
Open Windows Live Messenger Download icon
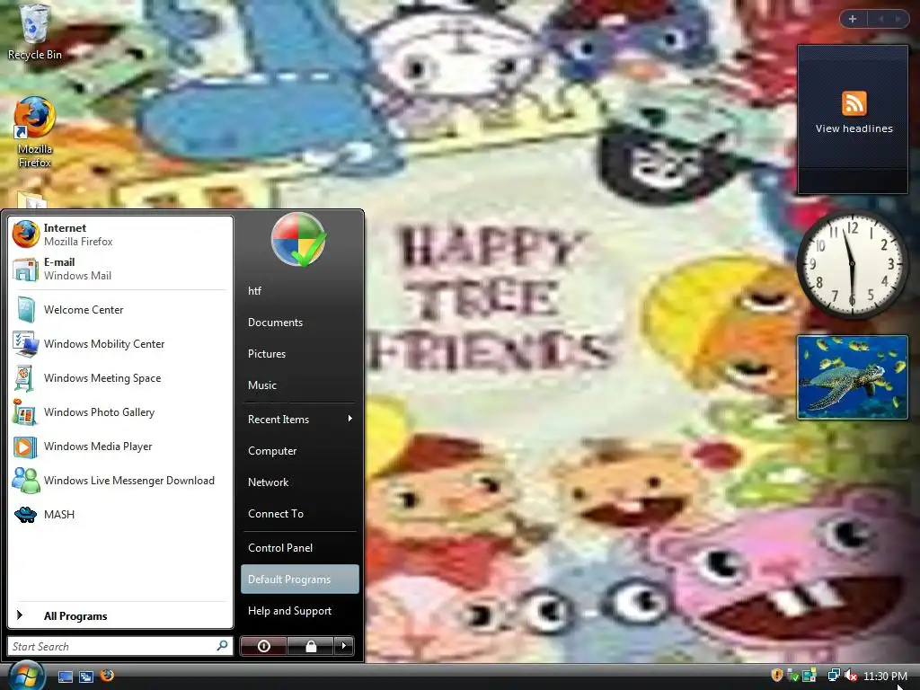(26, 481)
